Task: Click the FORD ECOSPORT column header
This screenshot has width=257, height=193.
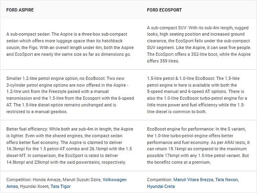Action: click(x=164, y=10)
